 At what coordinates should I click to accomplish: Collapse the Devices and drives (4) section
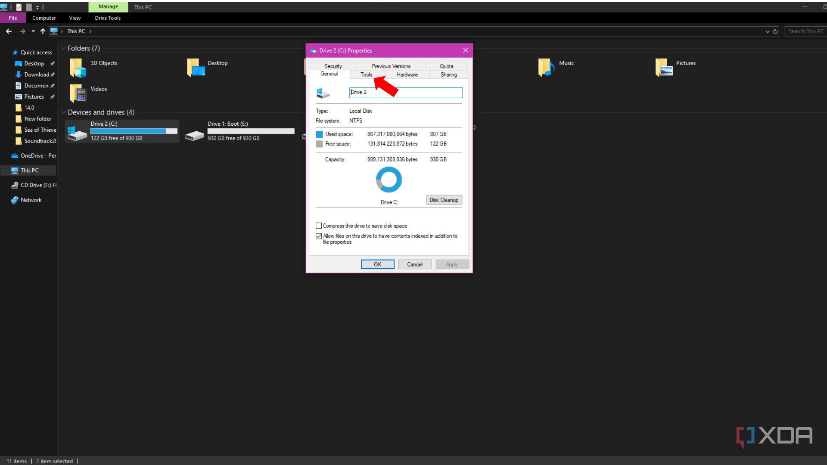63,112
